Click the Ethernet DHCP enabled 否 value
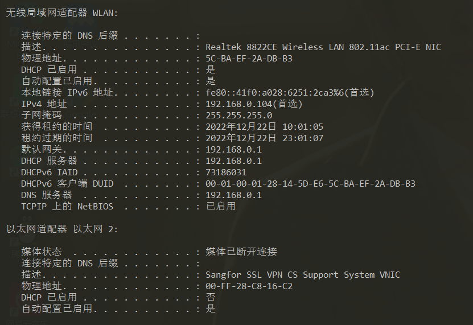Viewport: 473px width, 325px height. click(x=211, y=297)
